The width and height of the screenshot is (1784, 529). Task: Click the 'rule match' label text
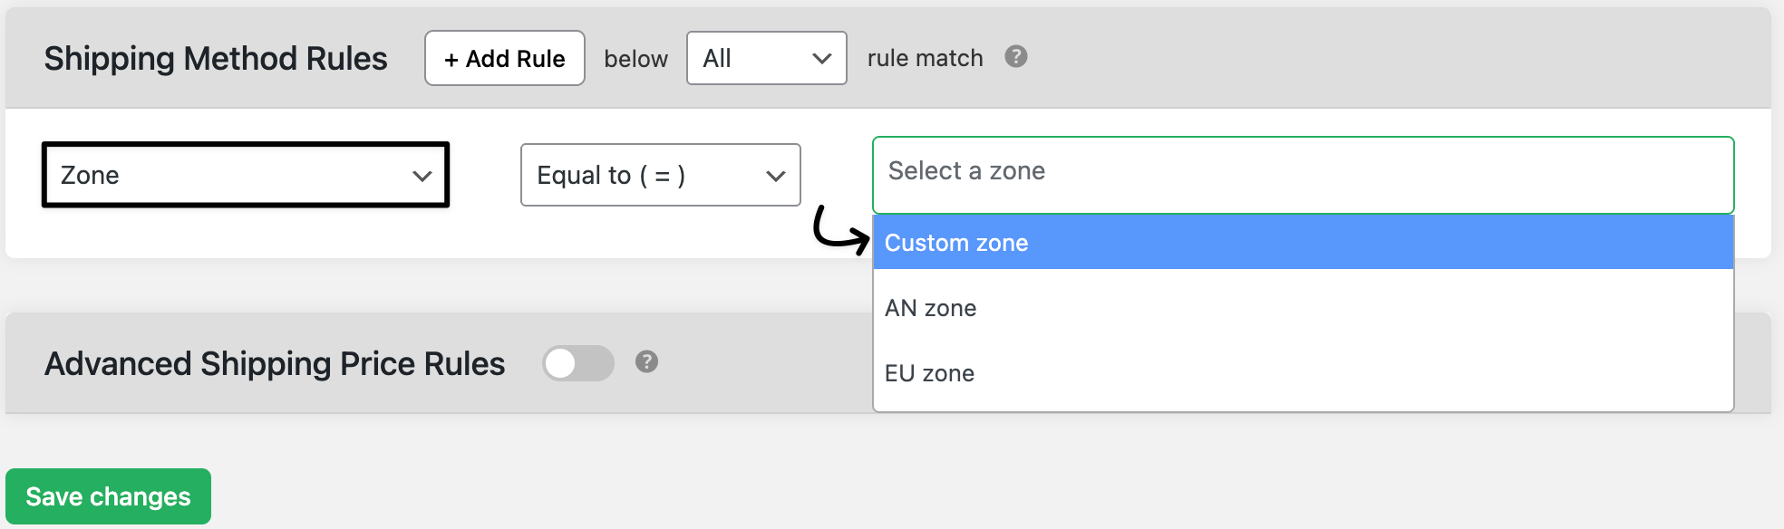point(925,58)
